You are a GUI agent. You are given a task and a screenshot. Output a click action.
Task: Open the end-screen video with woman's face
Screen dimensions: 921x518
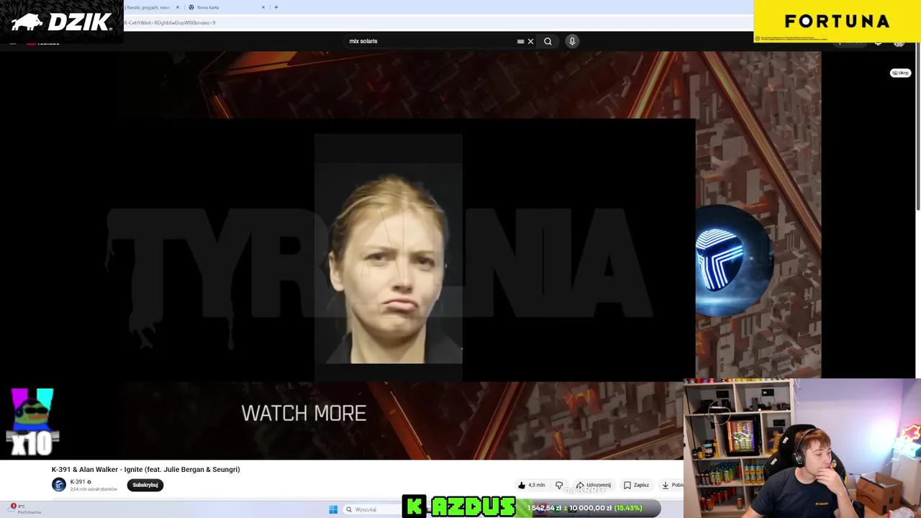(x=389, y=248)
